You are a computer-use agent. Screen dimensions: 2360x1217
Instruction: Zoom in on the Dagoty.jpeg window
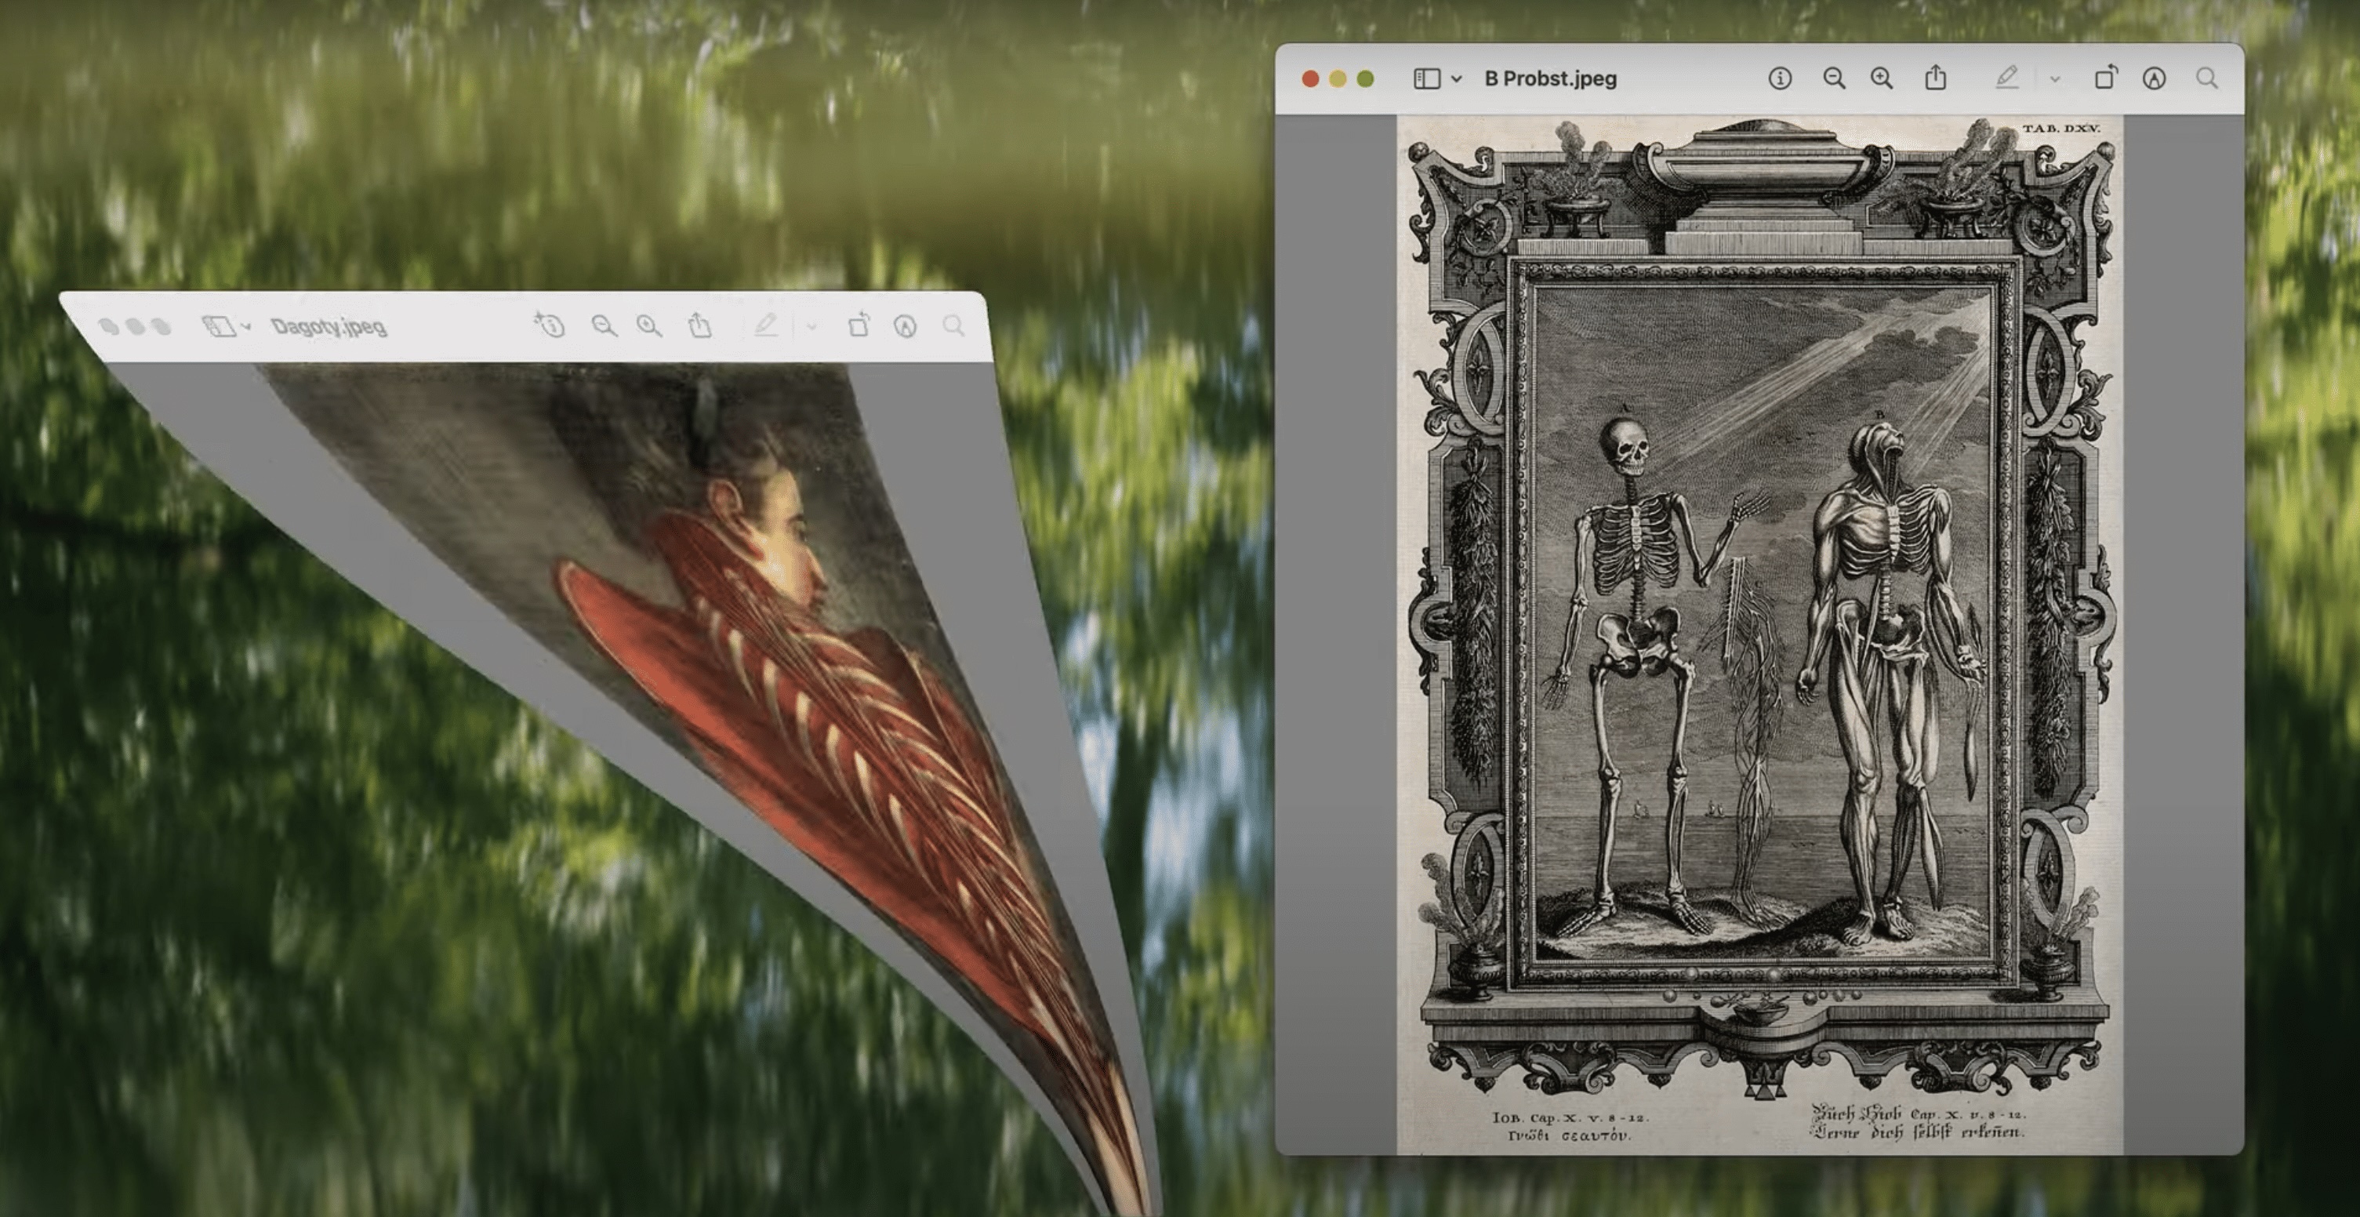point(649,326)
